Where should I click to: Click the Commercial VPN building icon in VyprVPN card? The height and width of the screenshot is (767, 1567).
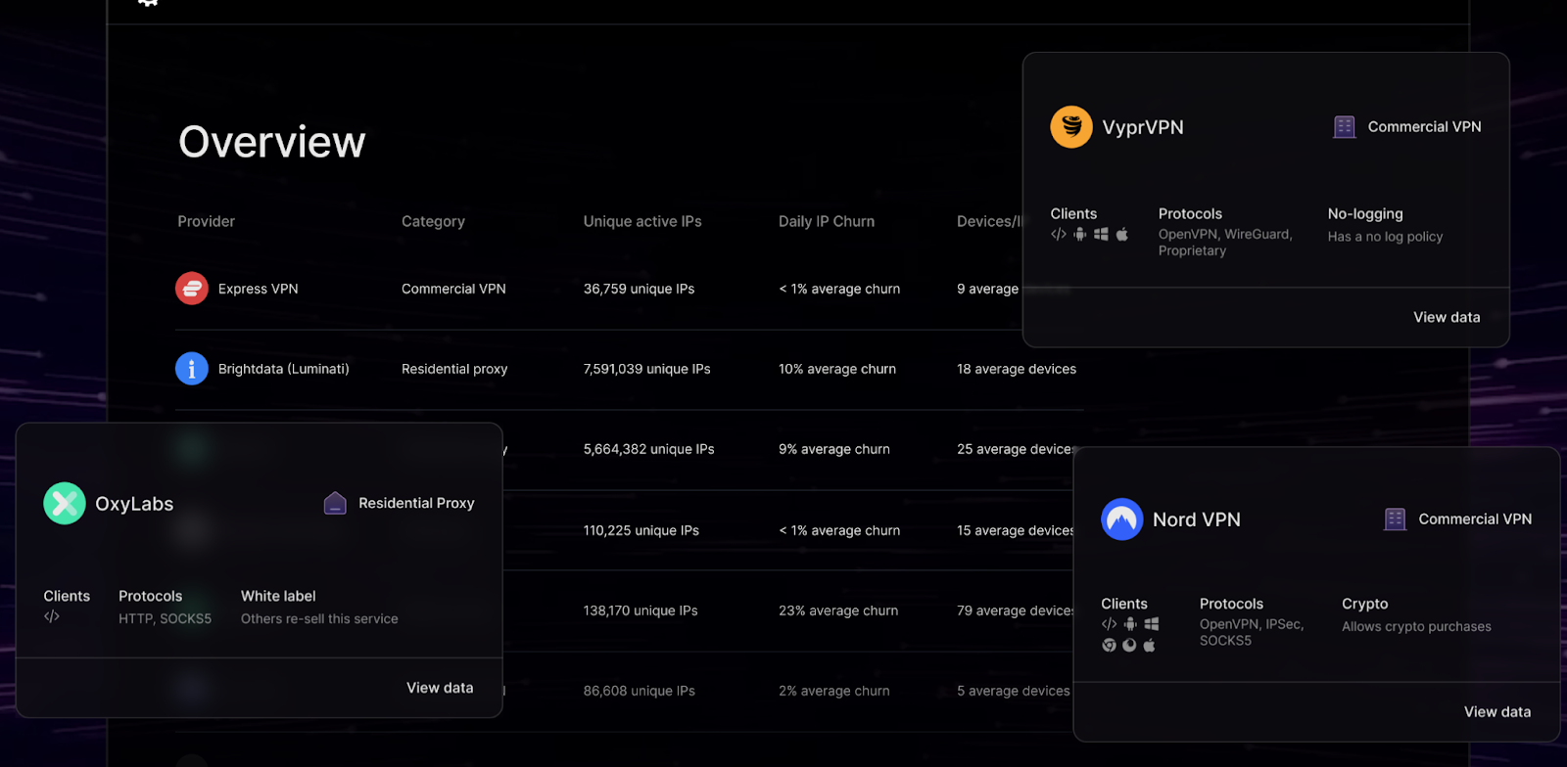1345,127
